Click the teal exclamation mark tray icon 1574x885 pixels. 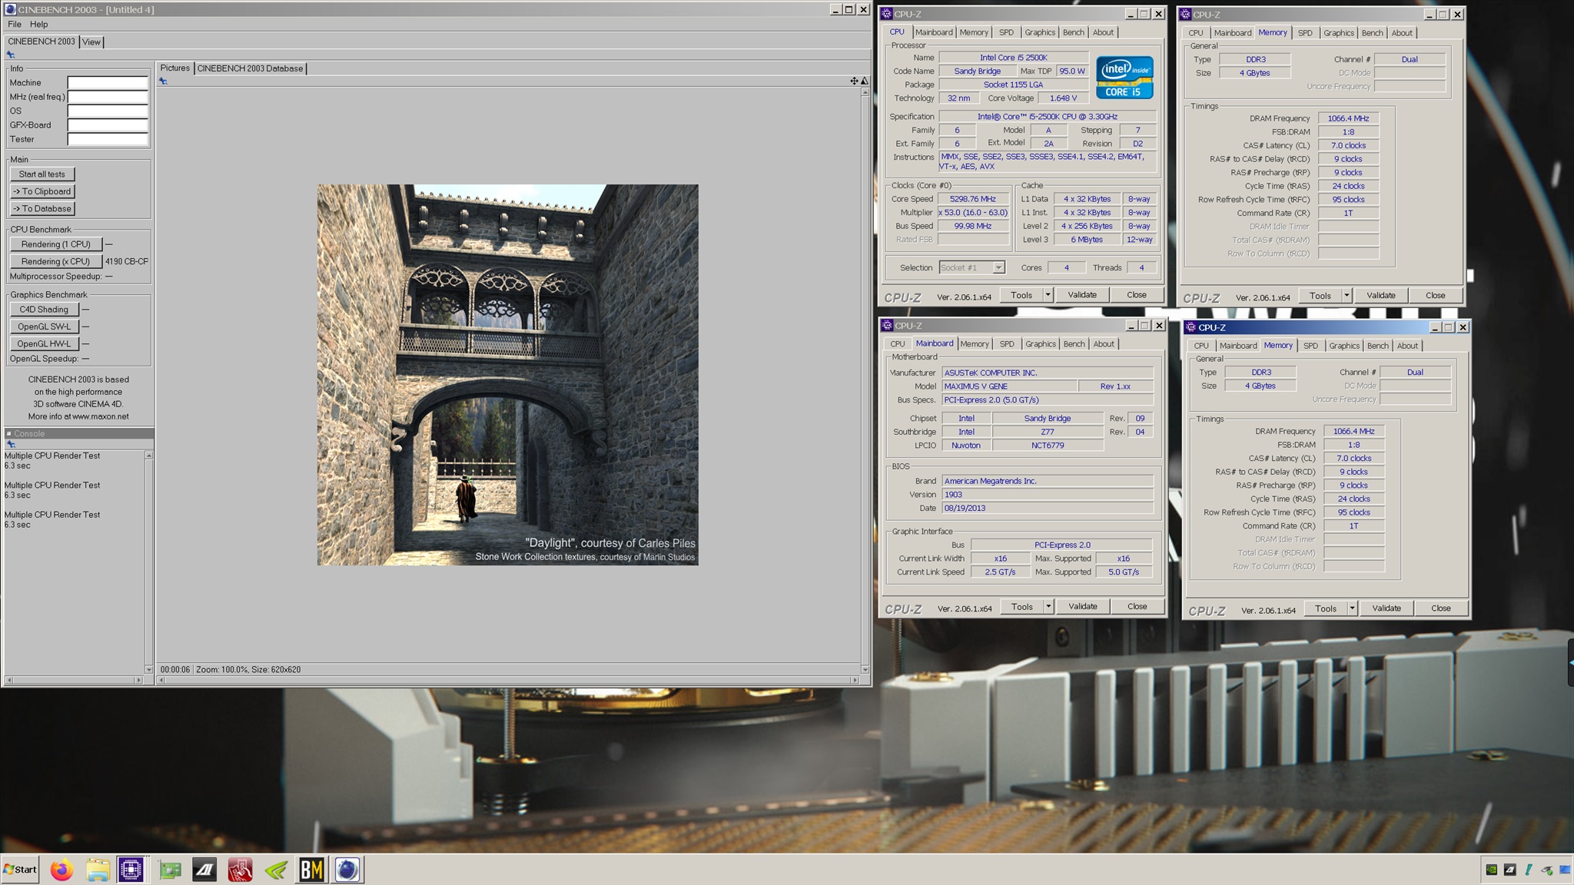coord(1528,870)
